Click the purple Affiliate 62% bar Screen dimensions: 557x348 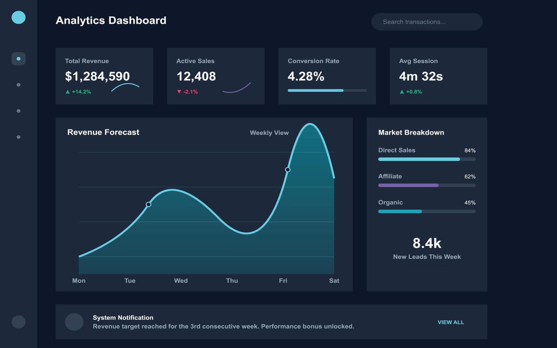tap(427, 185)
